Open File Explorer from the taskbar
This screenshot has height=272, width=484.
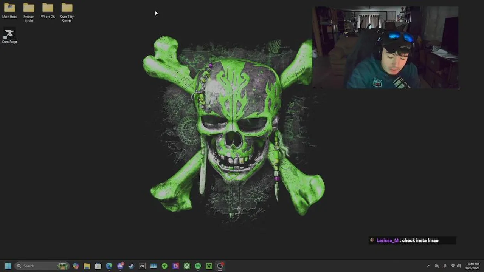coord(87,266)
